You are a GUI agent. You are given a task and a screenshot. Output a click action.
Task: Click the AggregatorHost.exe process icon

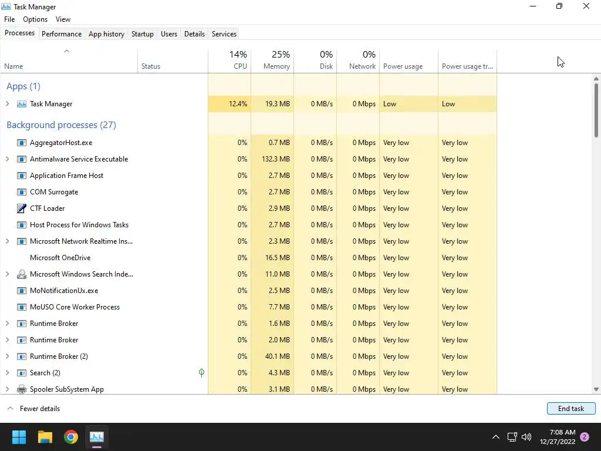tap(22, 143)
